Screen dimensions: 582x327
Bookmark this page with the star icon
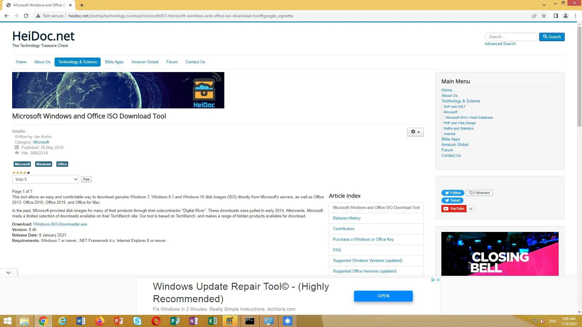click(x=544, y=16)
